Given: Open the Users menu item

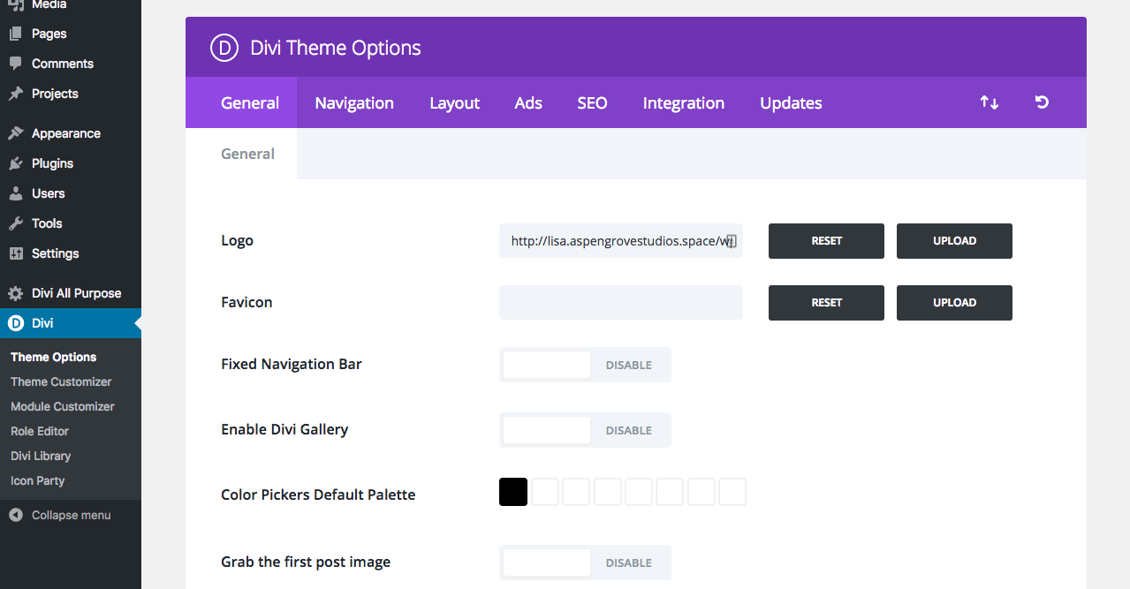Looking at the screenshot, I should pos(71,193).
